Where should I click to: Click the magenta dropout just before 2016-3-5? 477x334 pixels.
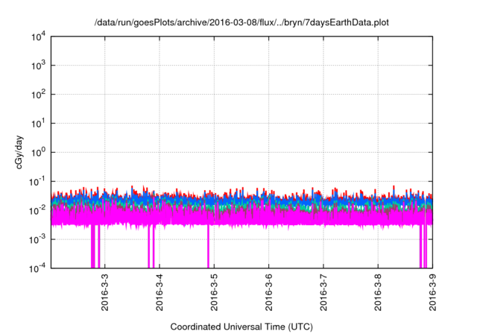coord(208,246)
